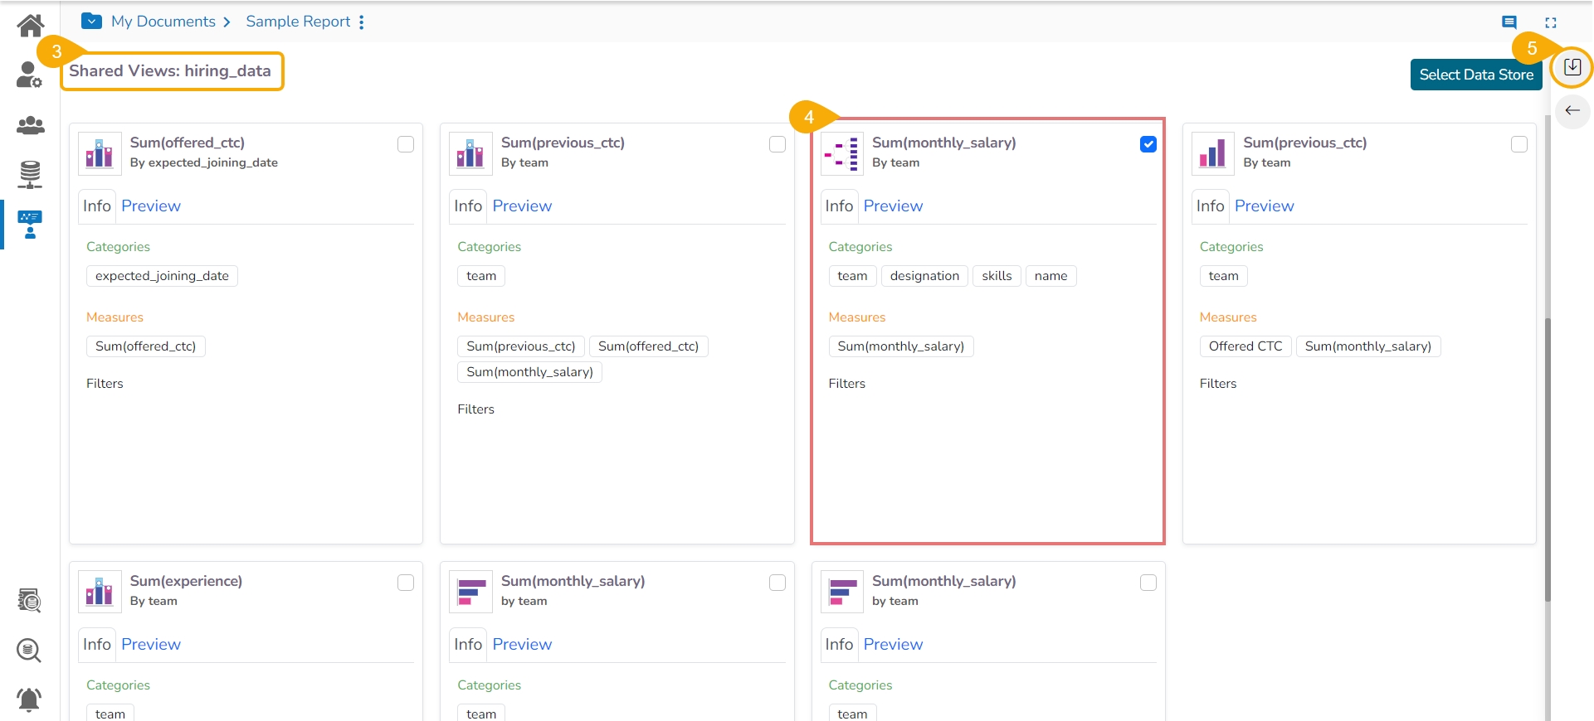Uncheck the selected Sum(monthly_salary) view checkbox
The width and height of the screenshot is (1594, 721).
click(x=1148, y=144)
